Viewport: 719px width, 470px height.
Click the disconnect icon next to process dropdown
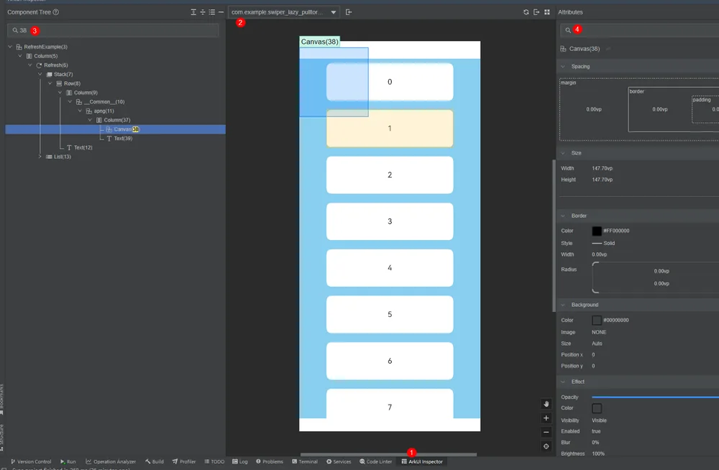349,12
